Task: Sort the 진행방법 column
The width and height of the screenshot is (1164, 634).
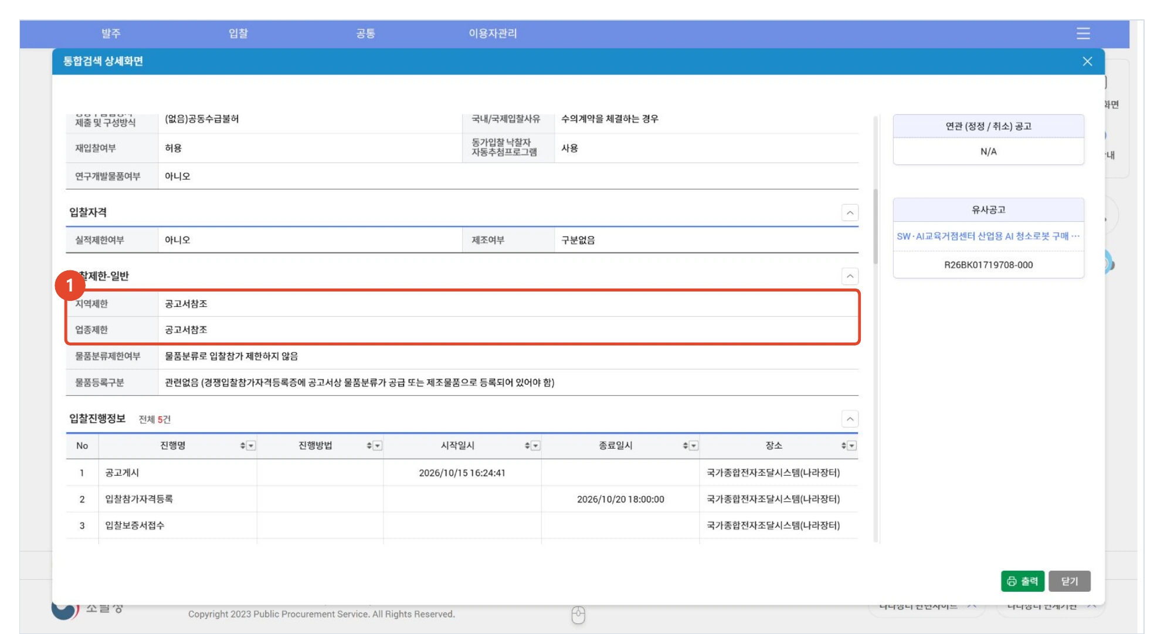Action: click(369, 446)
